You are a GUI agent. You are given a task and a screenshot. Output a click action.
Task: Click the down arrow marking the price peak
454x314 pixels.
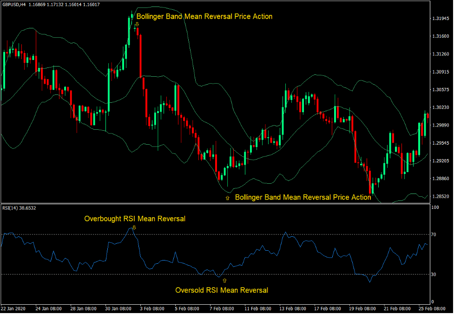(x=137, y=24)
